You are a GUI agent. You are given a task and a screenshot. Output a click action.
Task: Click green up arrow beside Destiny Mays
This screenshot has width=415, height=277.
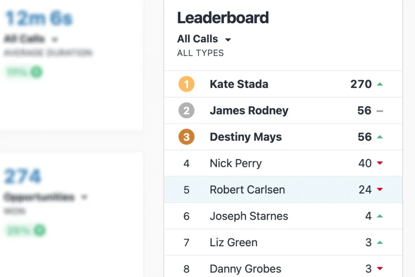(379, 137)
